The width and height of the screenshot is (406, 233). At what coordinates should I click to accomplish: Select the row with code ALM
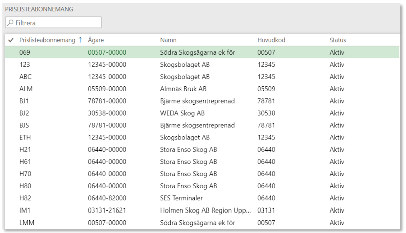(202, 89)
